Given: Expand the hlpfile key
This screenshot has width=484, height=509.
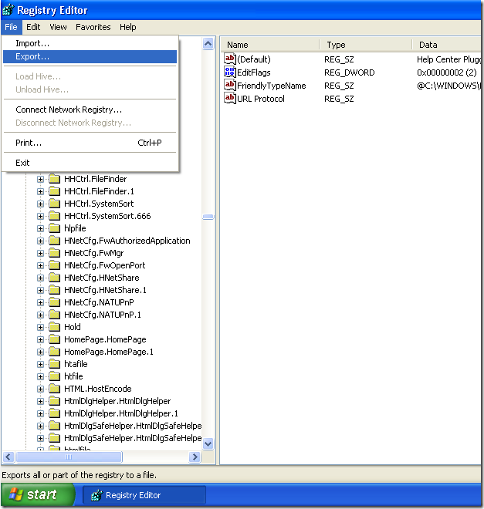Looking at the screenshot, I should [x=40, y=228].
